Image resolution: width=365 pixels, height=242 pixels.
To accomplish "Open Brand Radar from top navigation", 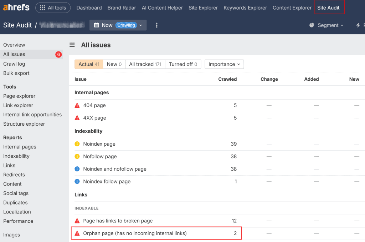I will [122, 8].
